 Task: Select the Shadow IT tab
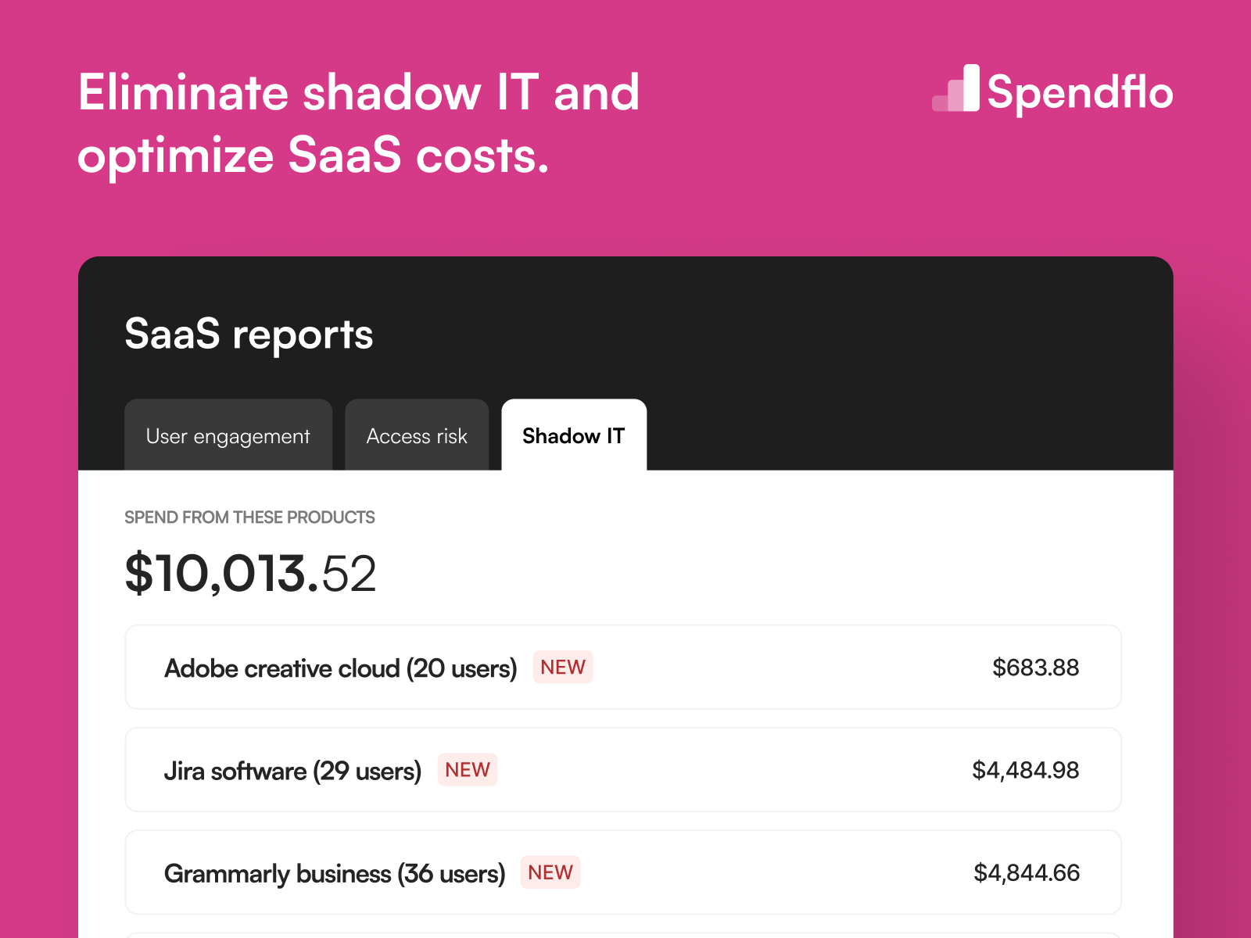tap(574, 435)
